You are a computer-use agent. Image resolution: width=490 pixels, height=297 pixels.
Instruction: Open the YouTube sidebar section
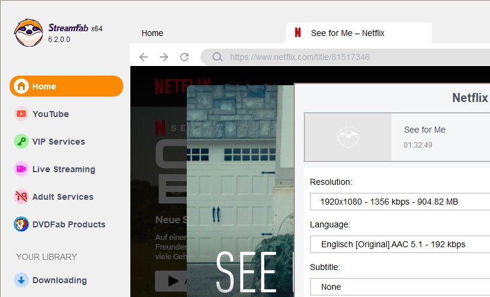point(66,113)
